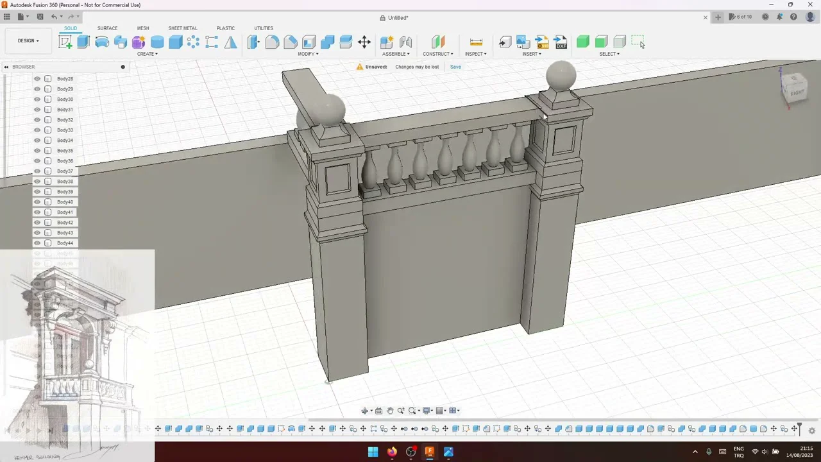
Task: Open the DESIGN workspace dropdown
Action: 28,41
